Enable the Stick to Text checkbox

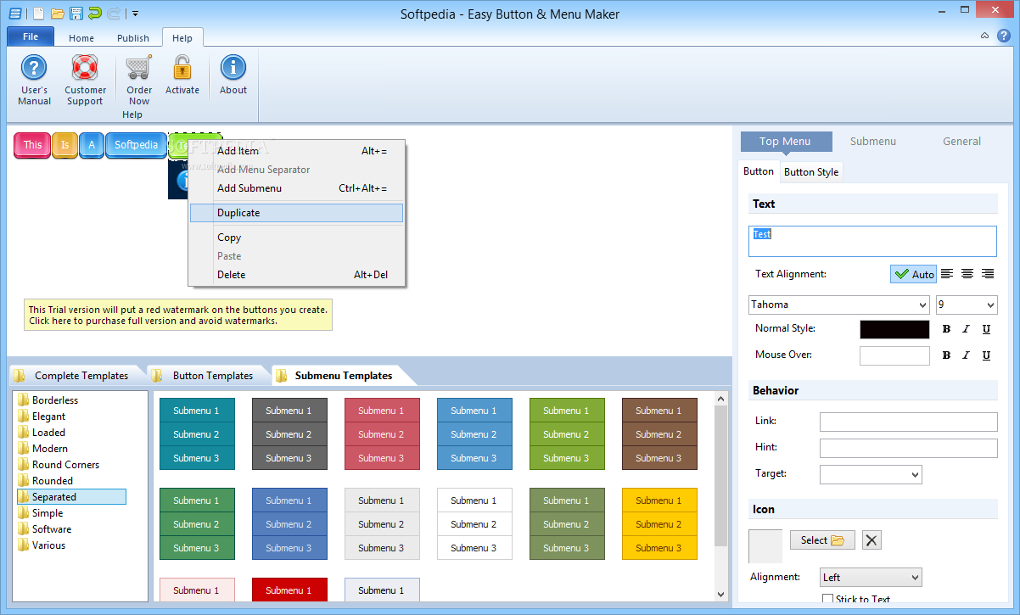pos(827,599)
